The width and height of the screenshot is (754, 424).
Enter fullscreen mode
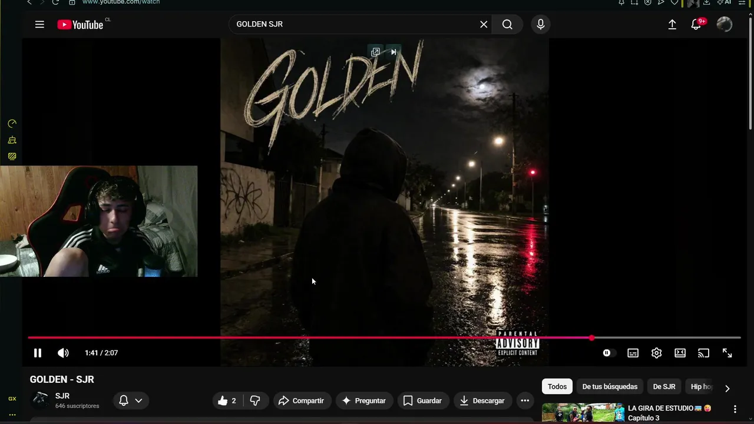[727, 353]
